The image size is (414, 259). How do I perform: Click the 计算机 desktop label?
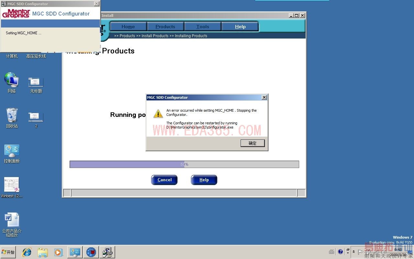(12, 56)
